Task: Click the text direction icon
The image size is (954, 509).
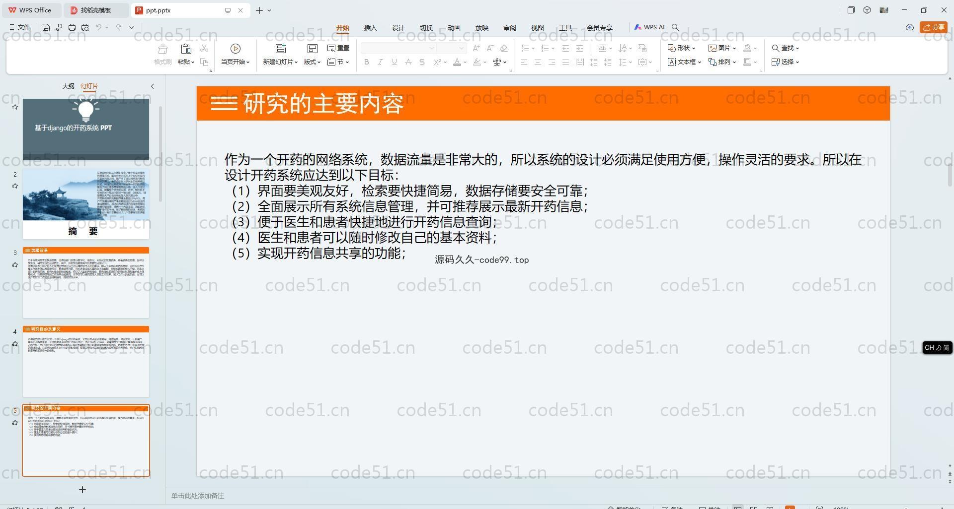Action: coord(623,48)
